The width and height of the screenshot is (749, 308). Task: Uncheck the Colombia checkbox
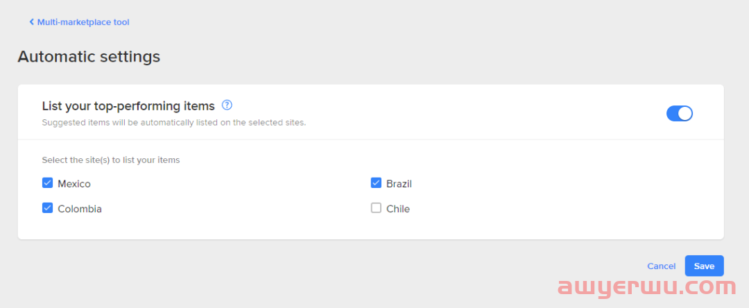pos(47,208)
